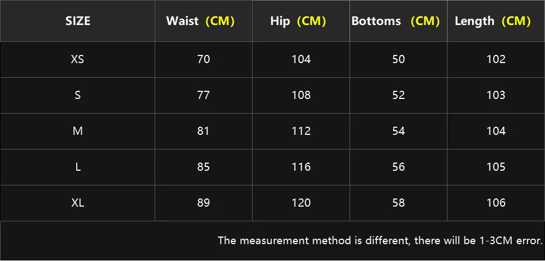
Task: Select the S hip value 108
Action: (x=301, y=95)
